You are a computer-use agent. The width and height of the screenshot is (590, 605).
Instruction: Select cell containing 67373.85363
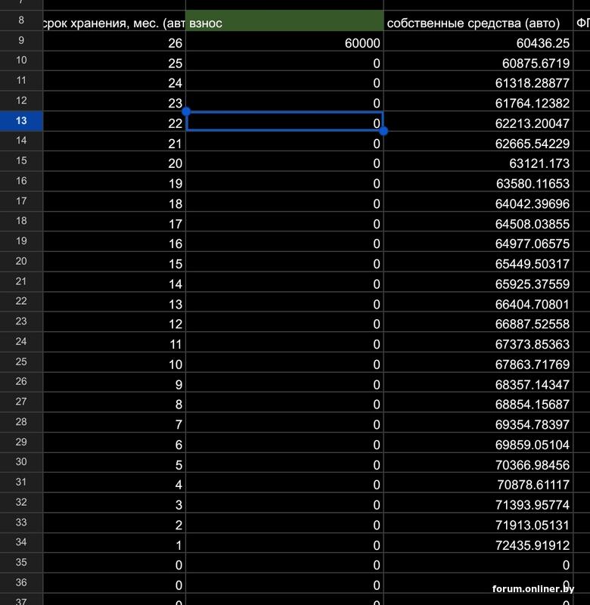(x=478, y=342)
